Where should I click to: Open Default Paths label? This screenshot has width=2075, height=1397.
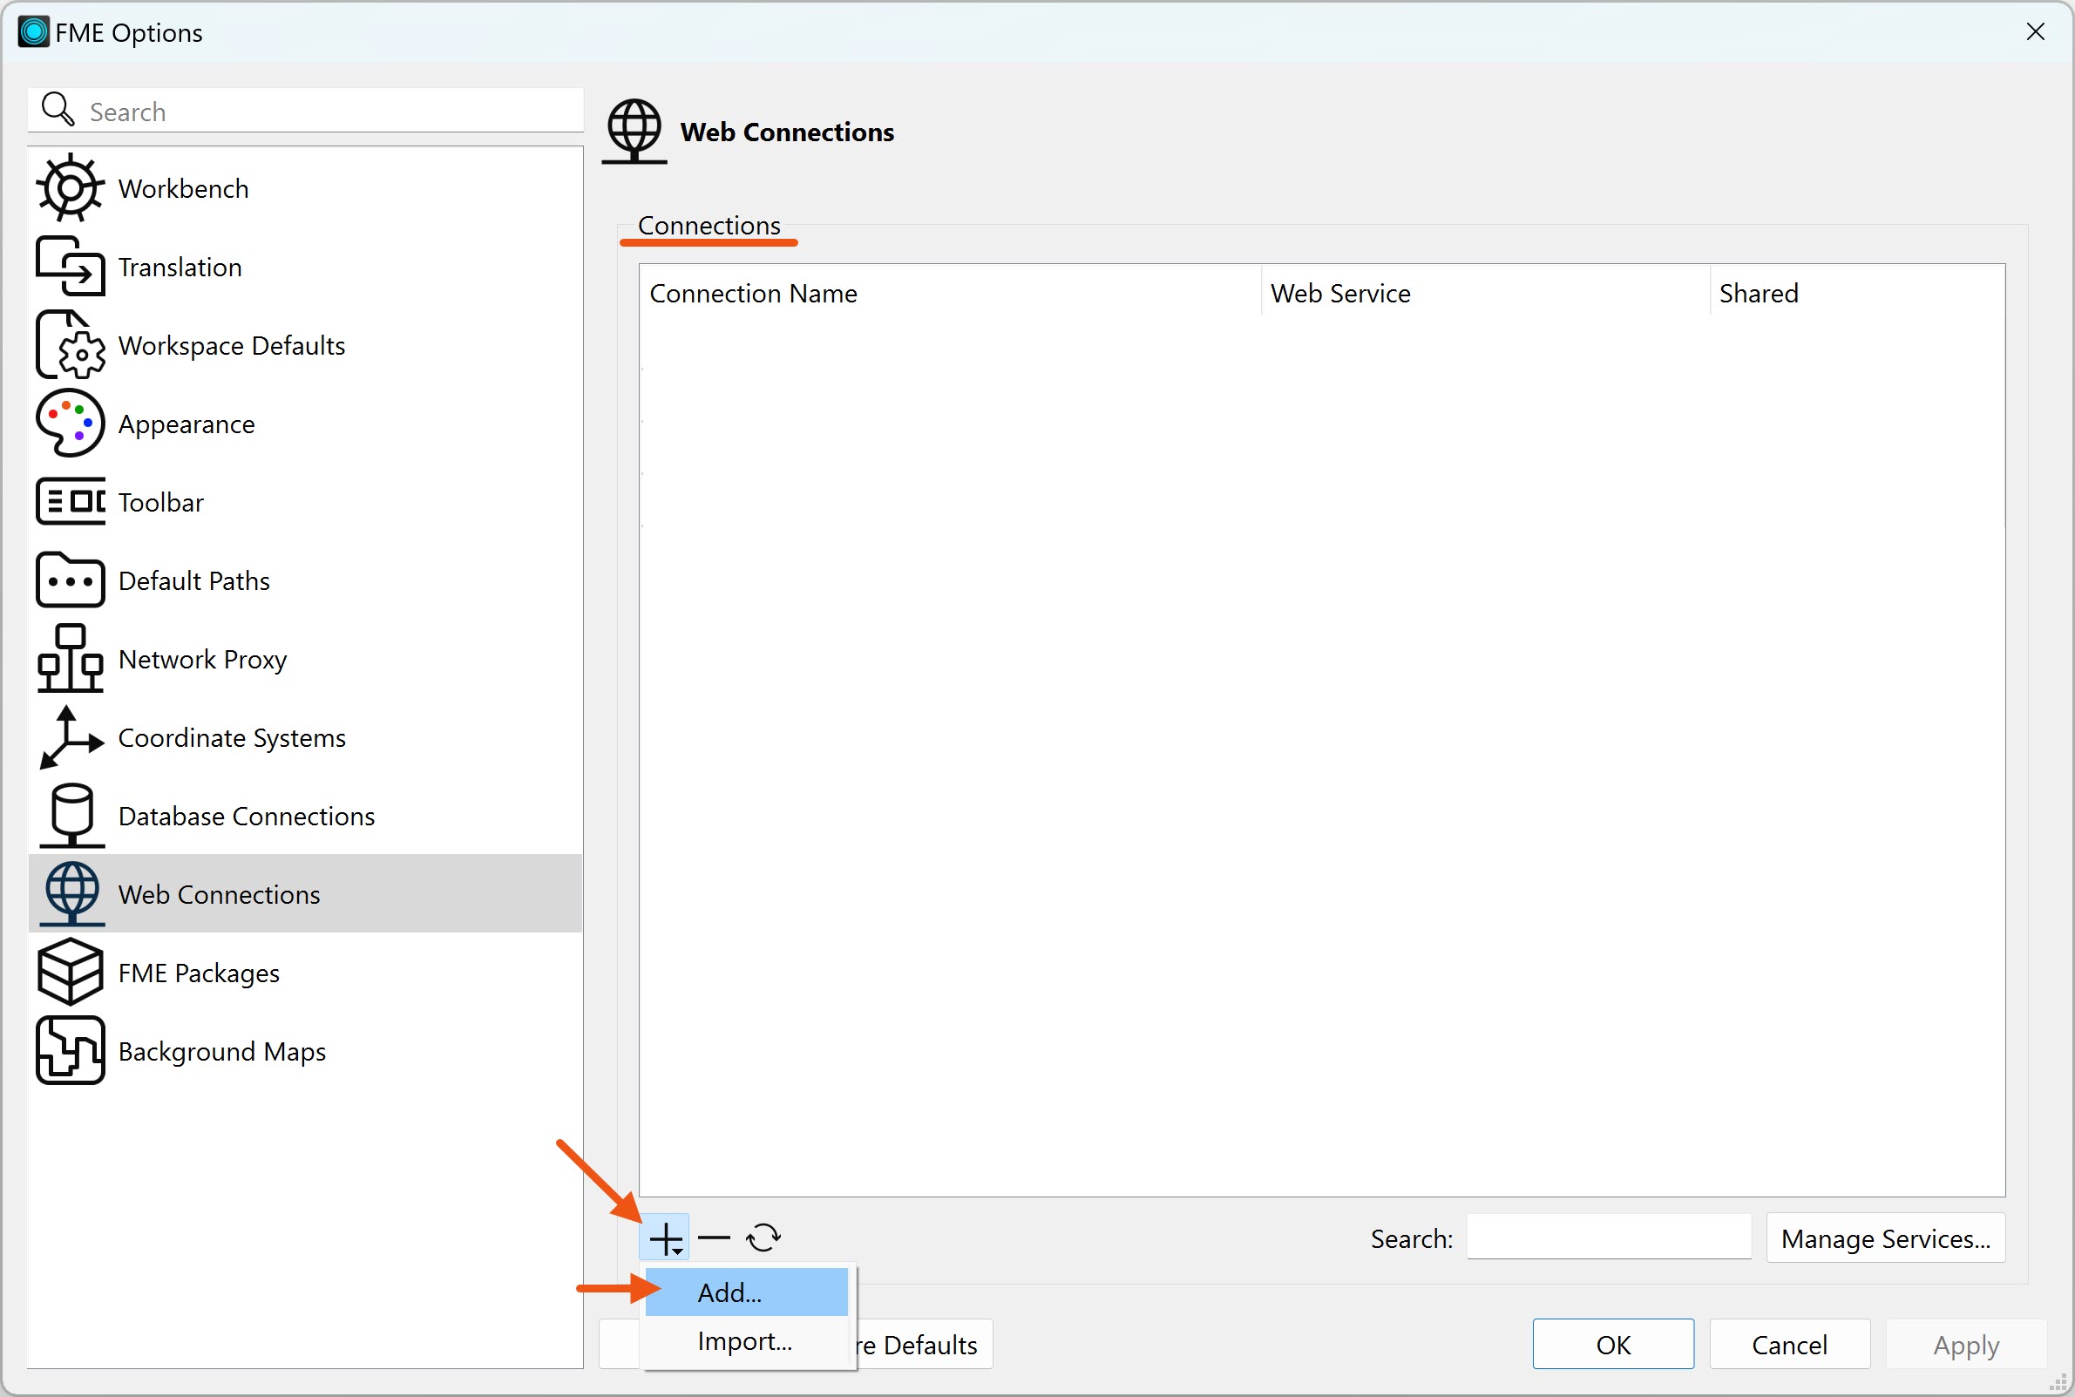click(x=194, y=581)
